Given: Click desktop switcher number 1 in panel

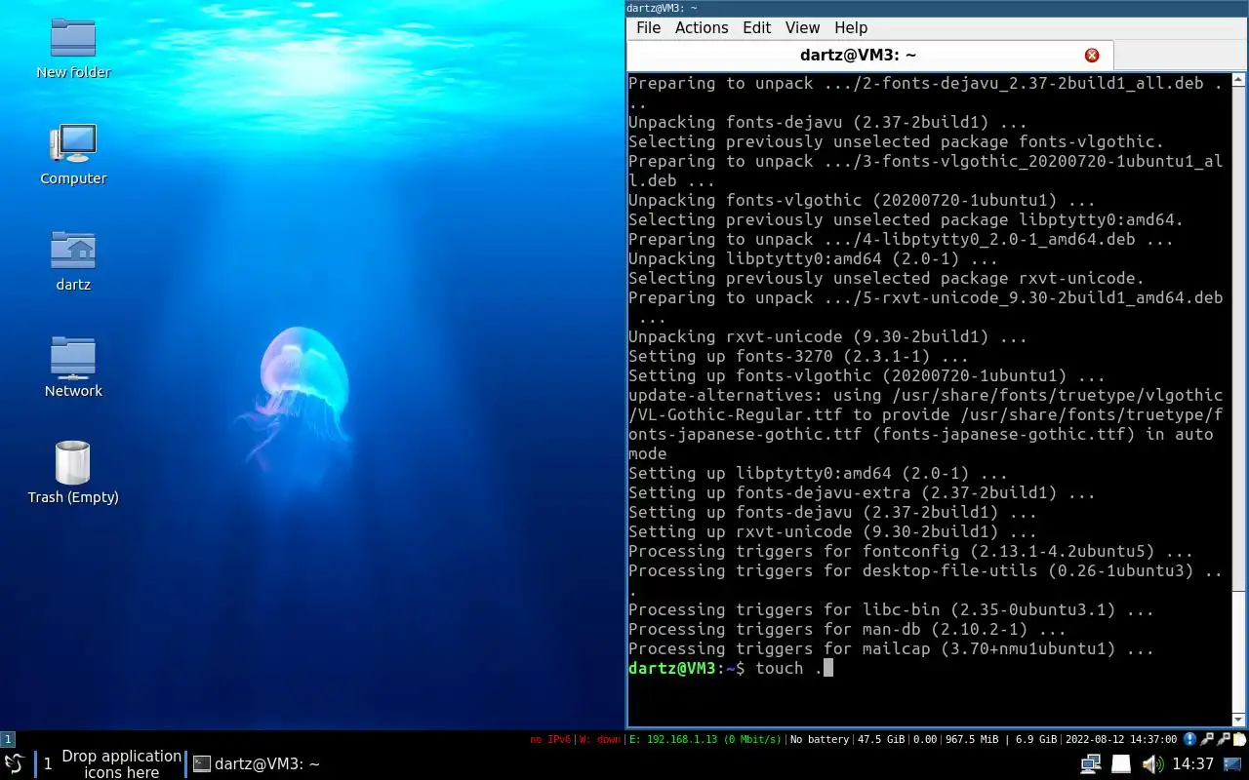Looking at the screenshot, I should coord(48,764).
